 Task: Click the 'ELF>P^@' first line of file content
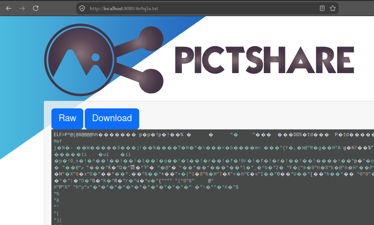(214, 135)
